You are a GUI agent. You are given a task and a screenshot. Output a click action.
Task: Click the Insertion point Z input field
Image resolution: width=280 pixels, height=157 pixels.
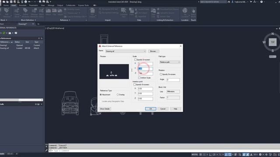145,99
